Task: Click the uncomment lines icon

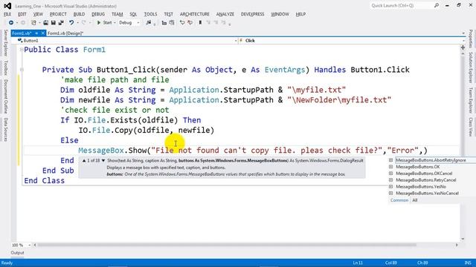Action: coord(190,23)
